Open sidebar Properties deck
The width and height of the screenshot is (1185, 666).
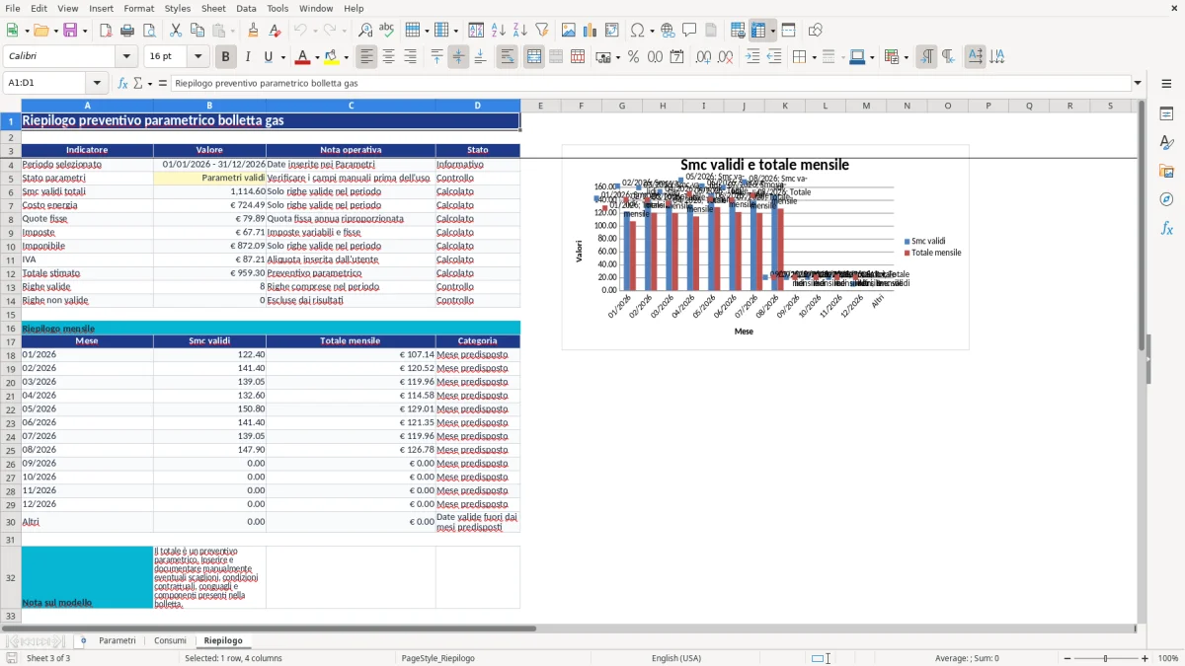click(x=1166, y=114)
